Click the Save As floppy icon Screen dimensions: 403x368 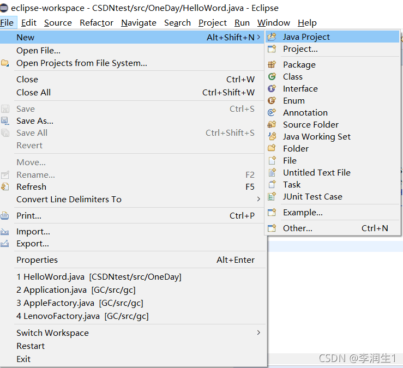pos(5,121)
